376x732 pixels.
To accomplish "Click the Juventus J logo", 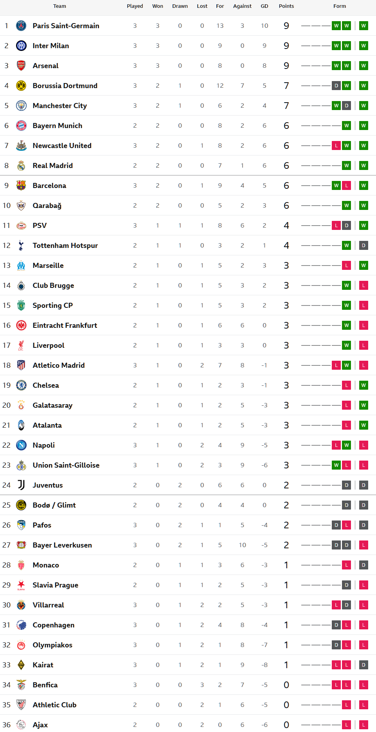I will pyautogui.click(x=21, y=485).
